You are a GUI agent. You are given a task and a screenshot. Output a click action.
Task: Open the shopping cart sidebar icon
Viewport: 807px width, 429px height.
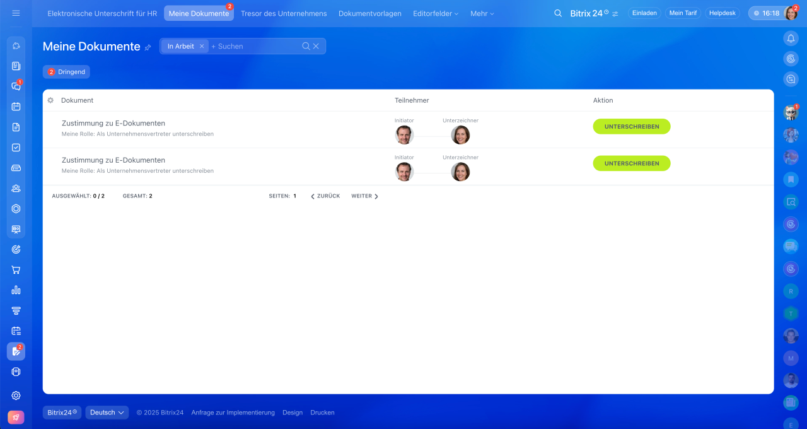(x=16, y=270)
